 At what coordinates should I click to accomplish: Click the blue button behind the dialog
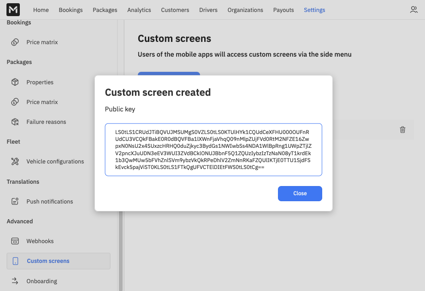click(169, 74)
